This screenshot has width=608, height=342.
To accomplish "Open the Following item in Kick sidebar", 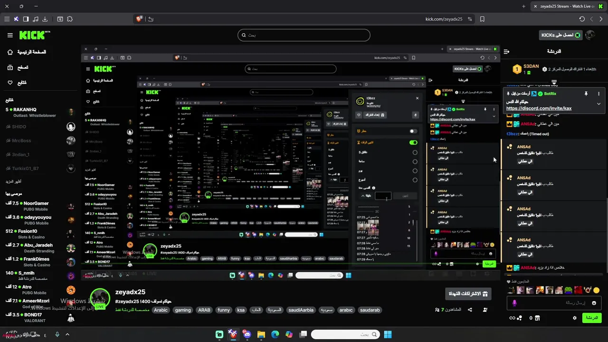I will point(17,83).
